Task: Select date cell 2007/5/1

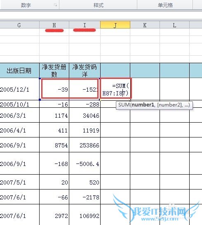Action: pyautogui.click(x=19, y=182)
